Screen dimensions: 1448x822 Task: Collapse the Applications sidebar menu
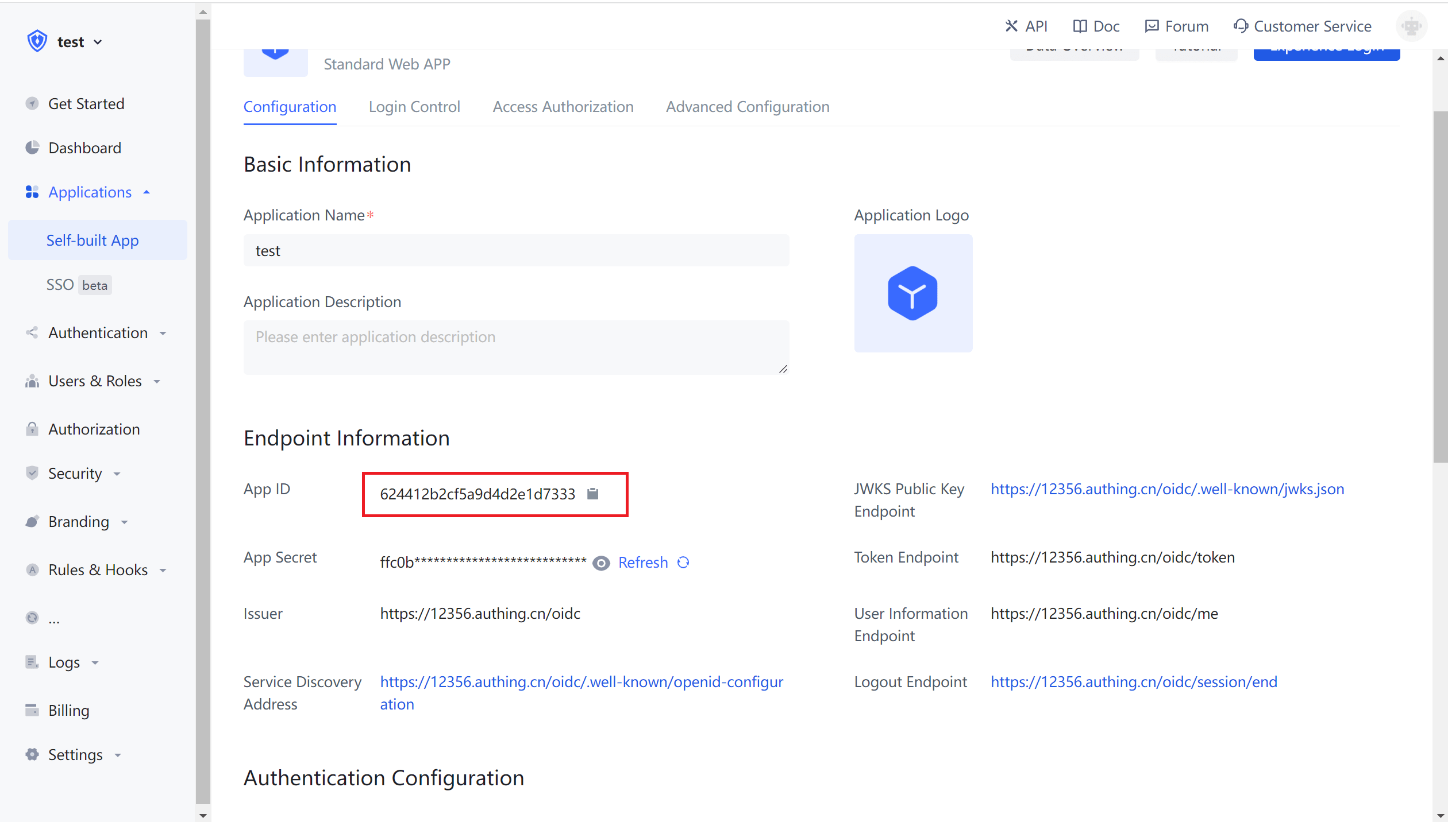(90, 192)
